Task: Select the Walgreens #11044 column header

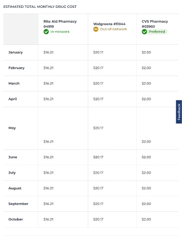Action: point(109,24)
